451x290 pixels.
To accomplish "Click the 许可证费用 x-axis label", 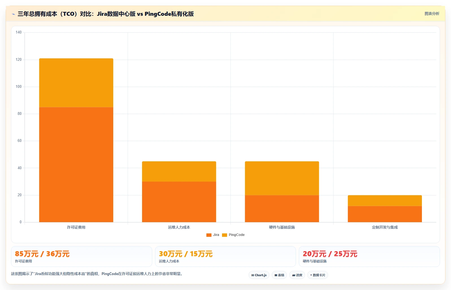I will pos(76,227).
